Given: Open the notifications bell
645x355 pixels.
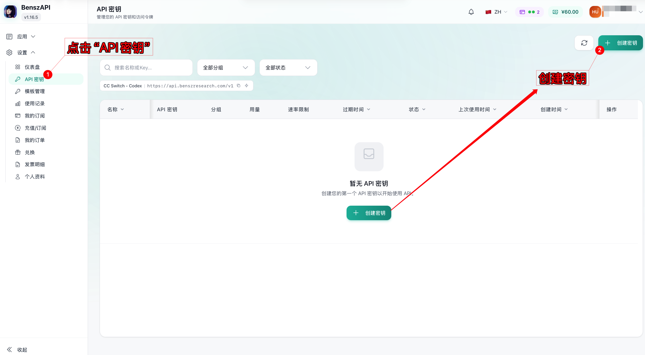Looking at the screenshot, I should point(471,12).
